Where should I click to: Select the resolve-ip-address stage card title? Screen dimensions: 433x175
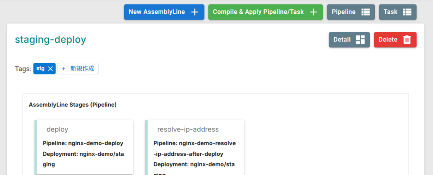tap(188, 130)
